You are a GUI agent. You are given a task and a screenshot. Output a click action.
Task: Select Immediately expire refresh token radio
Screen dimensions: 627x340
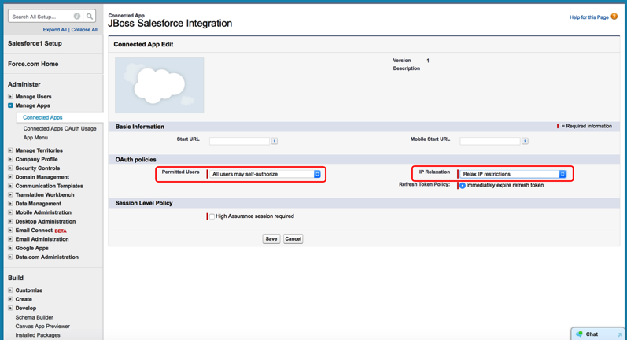pyautogui.click(x=463, y=185)
